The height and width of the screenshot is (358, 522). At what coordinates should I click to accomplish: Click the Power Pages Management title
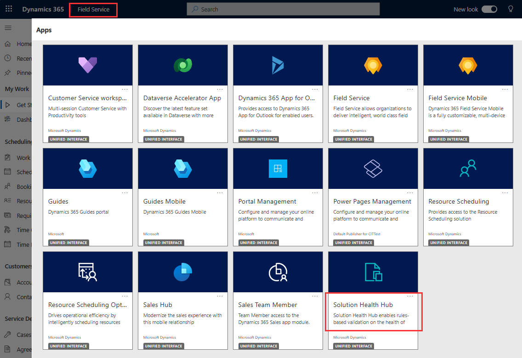click(372, 201)
